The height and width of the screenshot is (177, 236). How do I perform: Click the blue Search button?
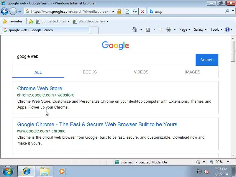point(207,60)
